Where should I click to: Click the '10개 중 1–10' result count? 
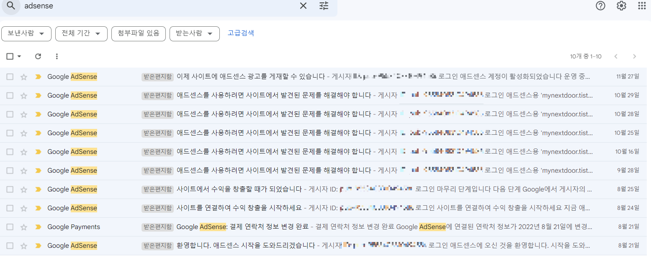click(x=586, y=56)
